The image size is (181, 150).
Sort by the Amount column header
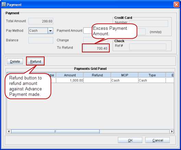70,75
